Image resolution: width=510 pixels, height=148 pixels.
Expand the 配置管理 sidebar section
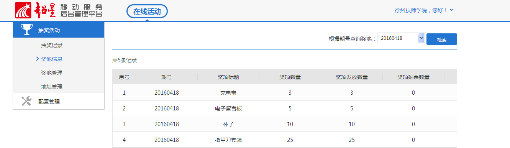click(x=59, y=102)
